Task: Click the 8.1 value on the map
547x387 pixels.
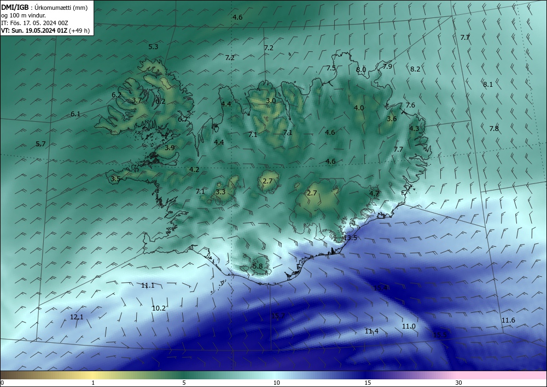Action: [488, 84]
